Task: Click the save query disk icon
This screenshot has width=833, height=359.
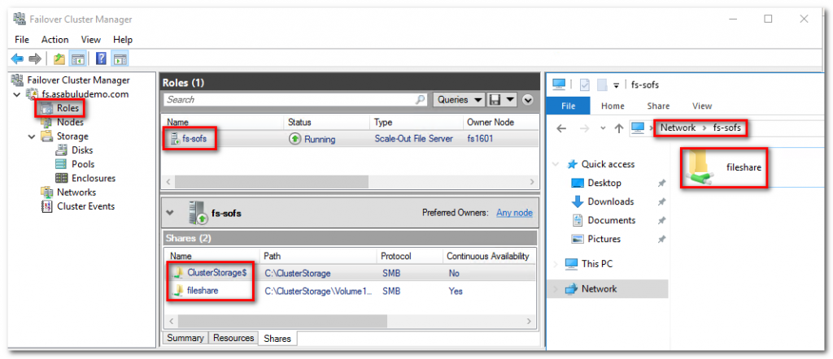Action: [x=495, y=100]
